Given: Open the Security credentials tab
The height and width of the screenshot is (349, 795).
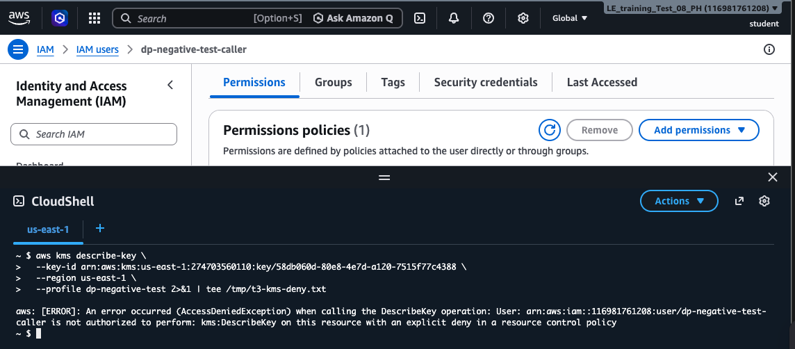Looking at the screenshot, I should coord(486,82).
